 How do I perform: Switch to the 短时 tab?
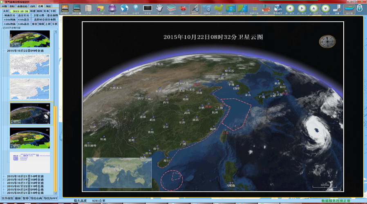click(12, 6)
